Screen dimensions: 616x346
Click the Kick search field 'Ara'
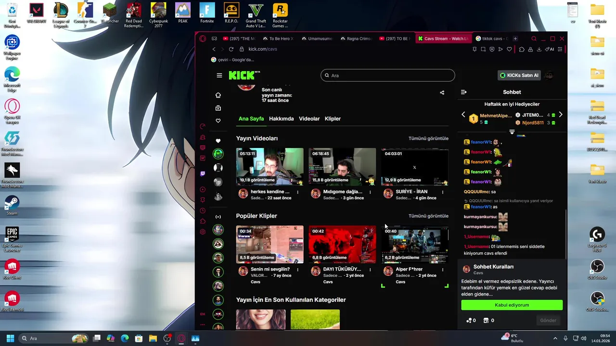[387, 75]
